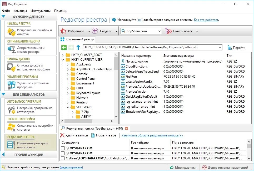Close the search results tab with red X
The width and height of the screenshot is (254, 171).
pyautogui.click(x=127, y=129)
